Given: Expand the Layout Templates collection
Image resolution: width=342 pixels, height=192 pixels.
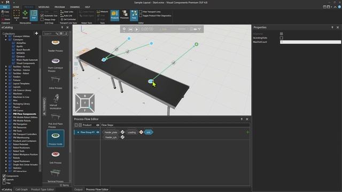Looking at the screenshot, I should tap(6, 83).
